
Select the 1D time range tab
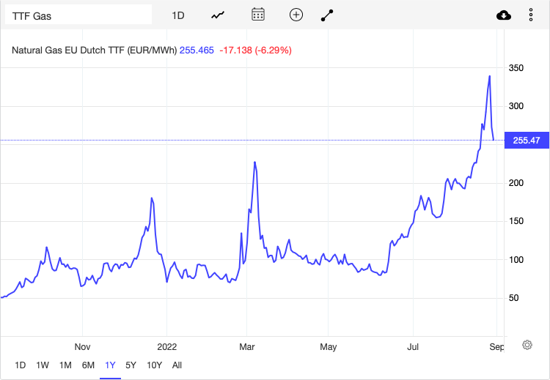click(20, 365)
